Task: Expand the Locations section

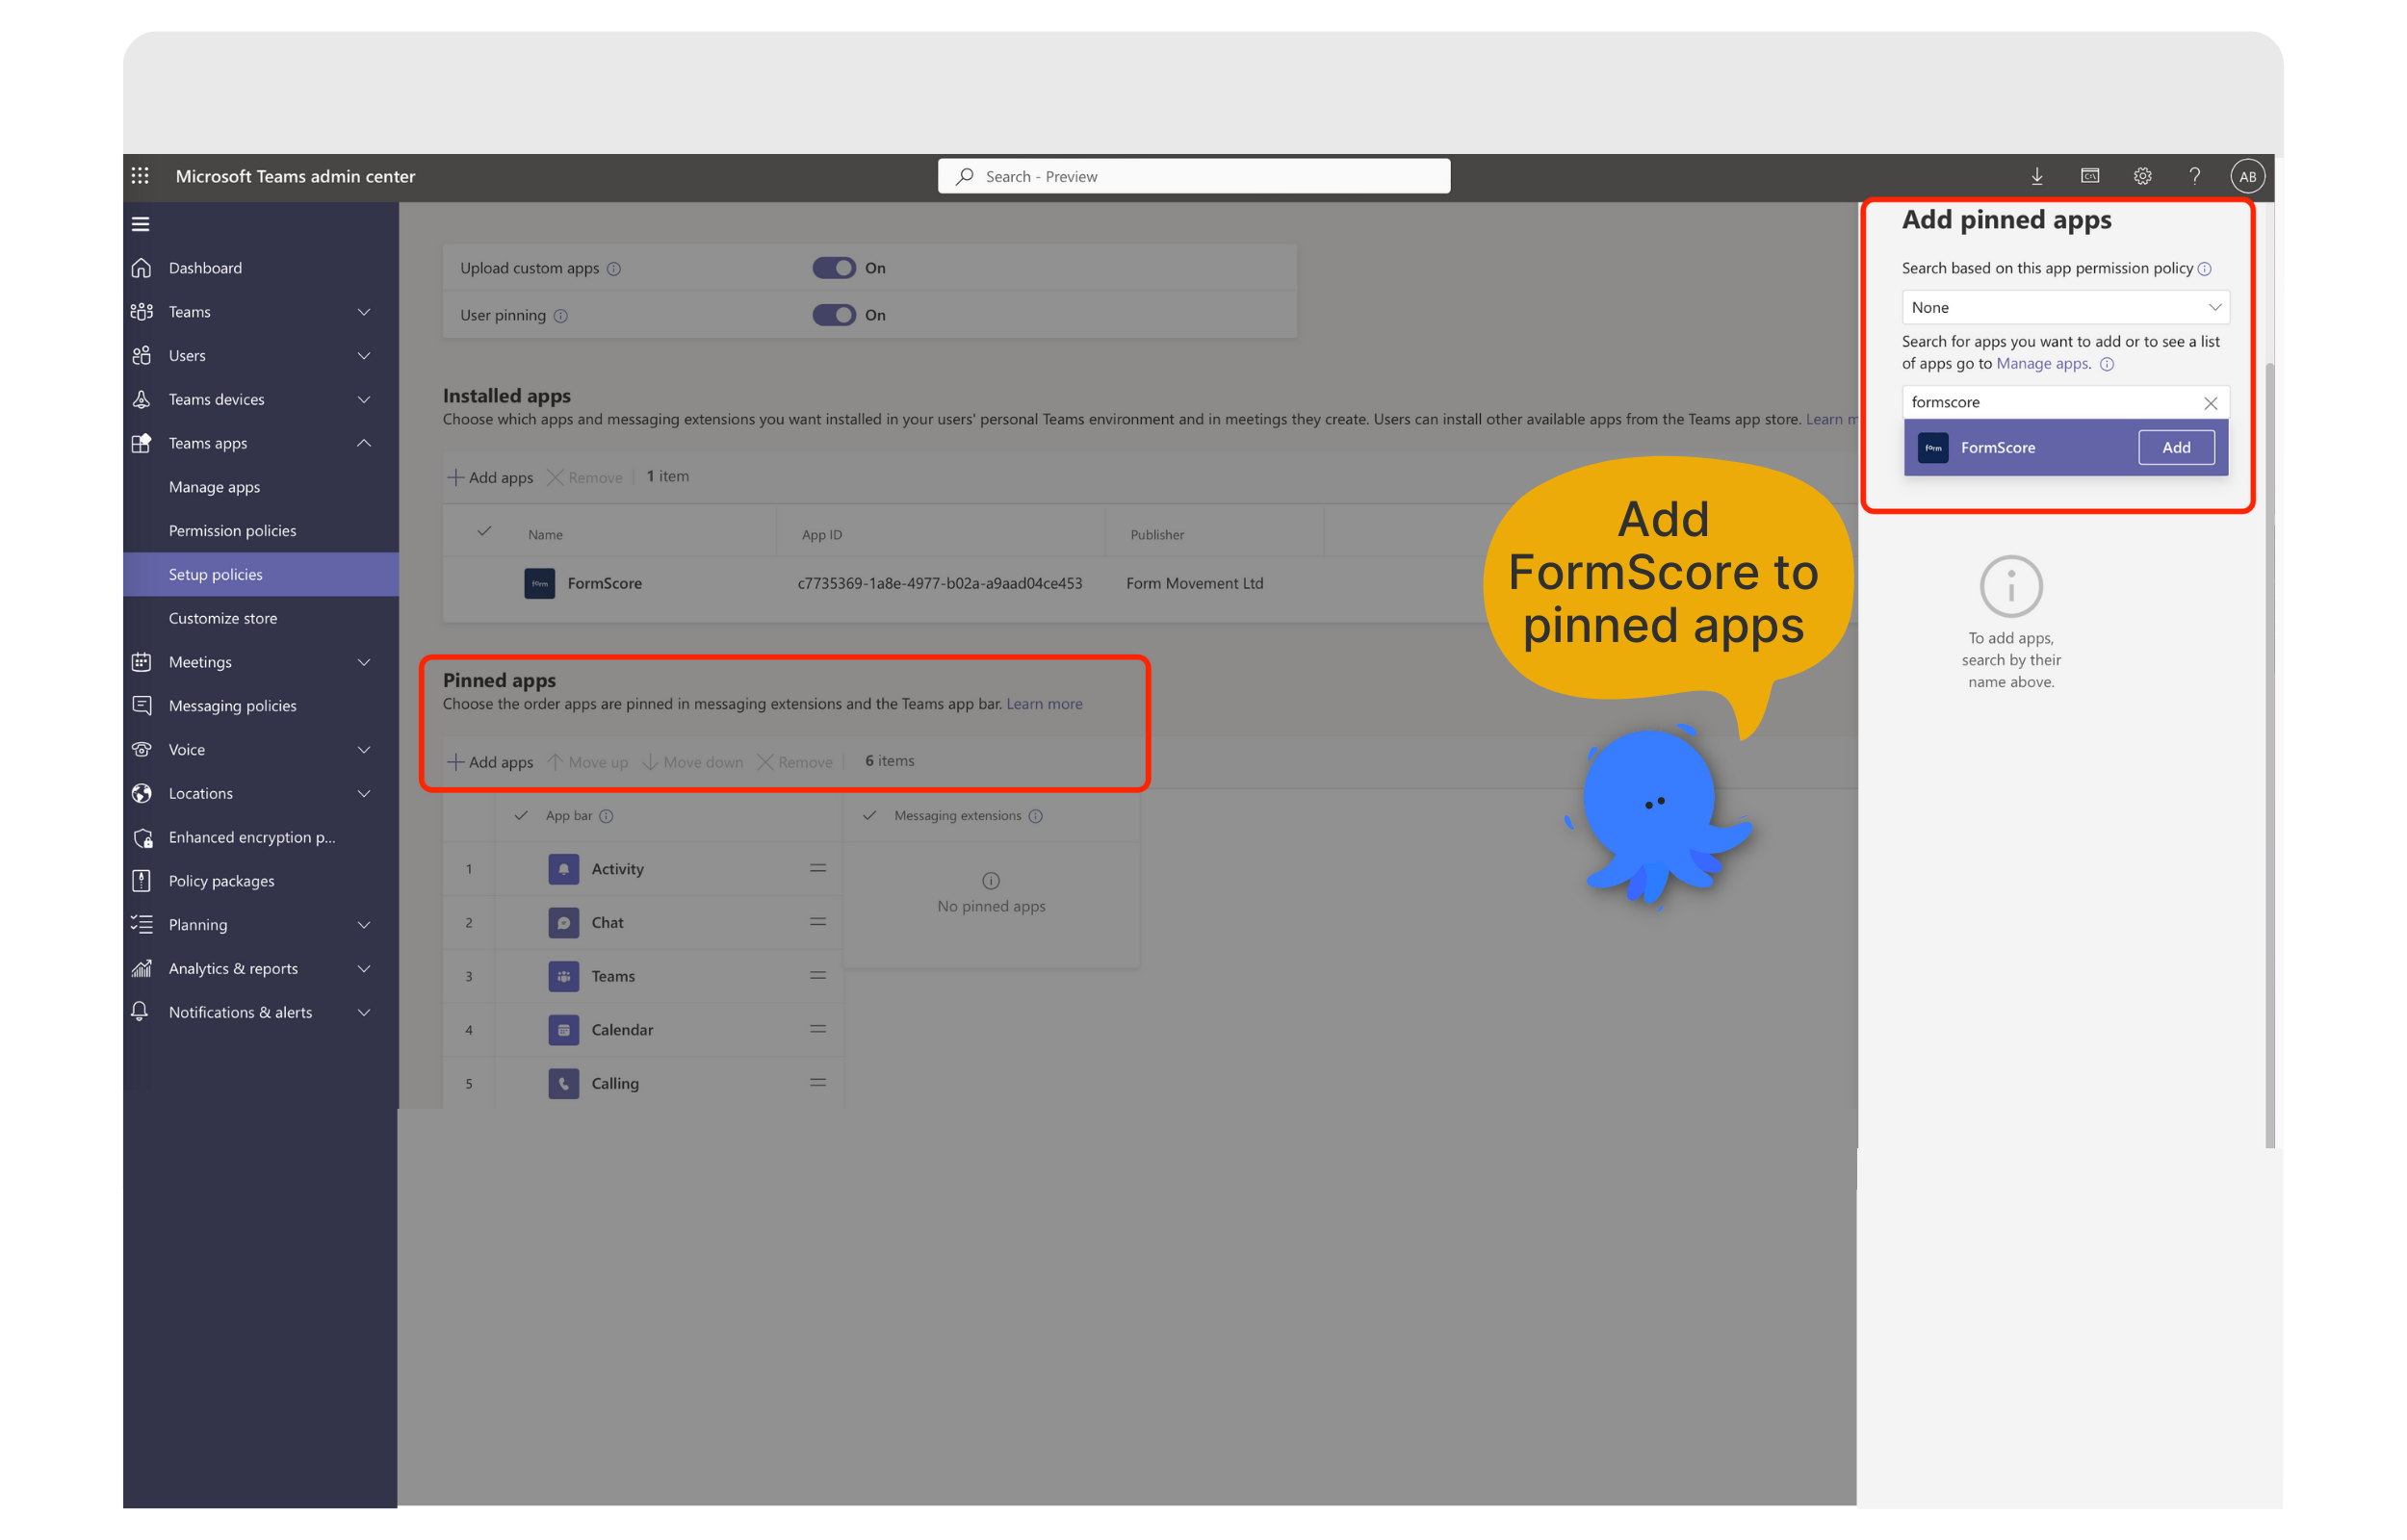Action: click(364, 794)
